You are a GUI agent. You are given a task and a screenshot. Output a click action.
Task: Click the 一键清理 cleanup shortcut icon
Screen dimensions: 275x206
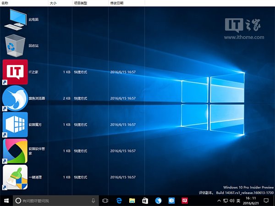click(15, 177)
